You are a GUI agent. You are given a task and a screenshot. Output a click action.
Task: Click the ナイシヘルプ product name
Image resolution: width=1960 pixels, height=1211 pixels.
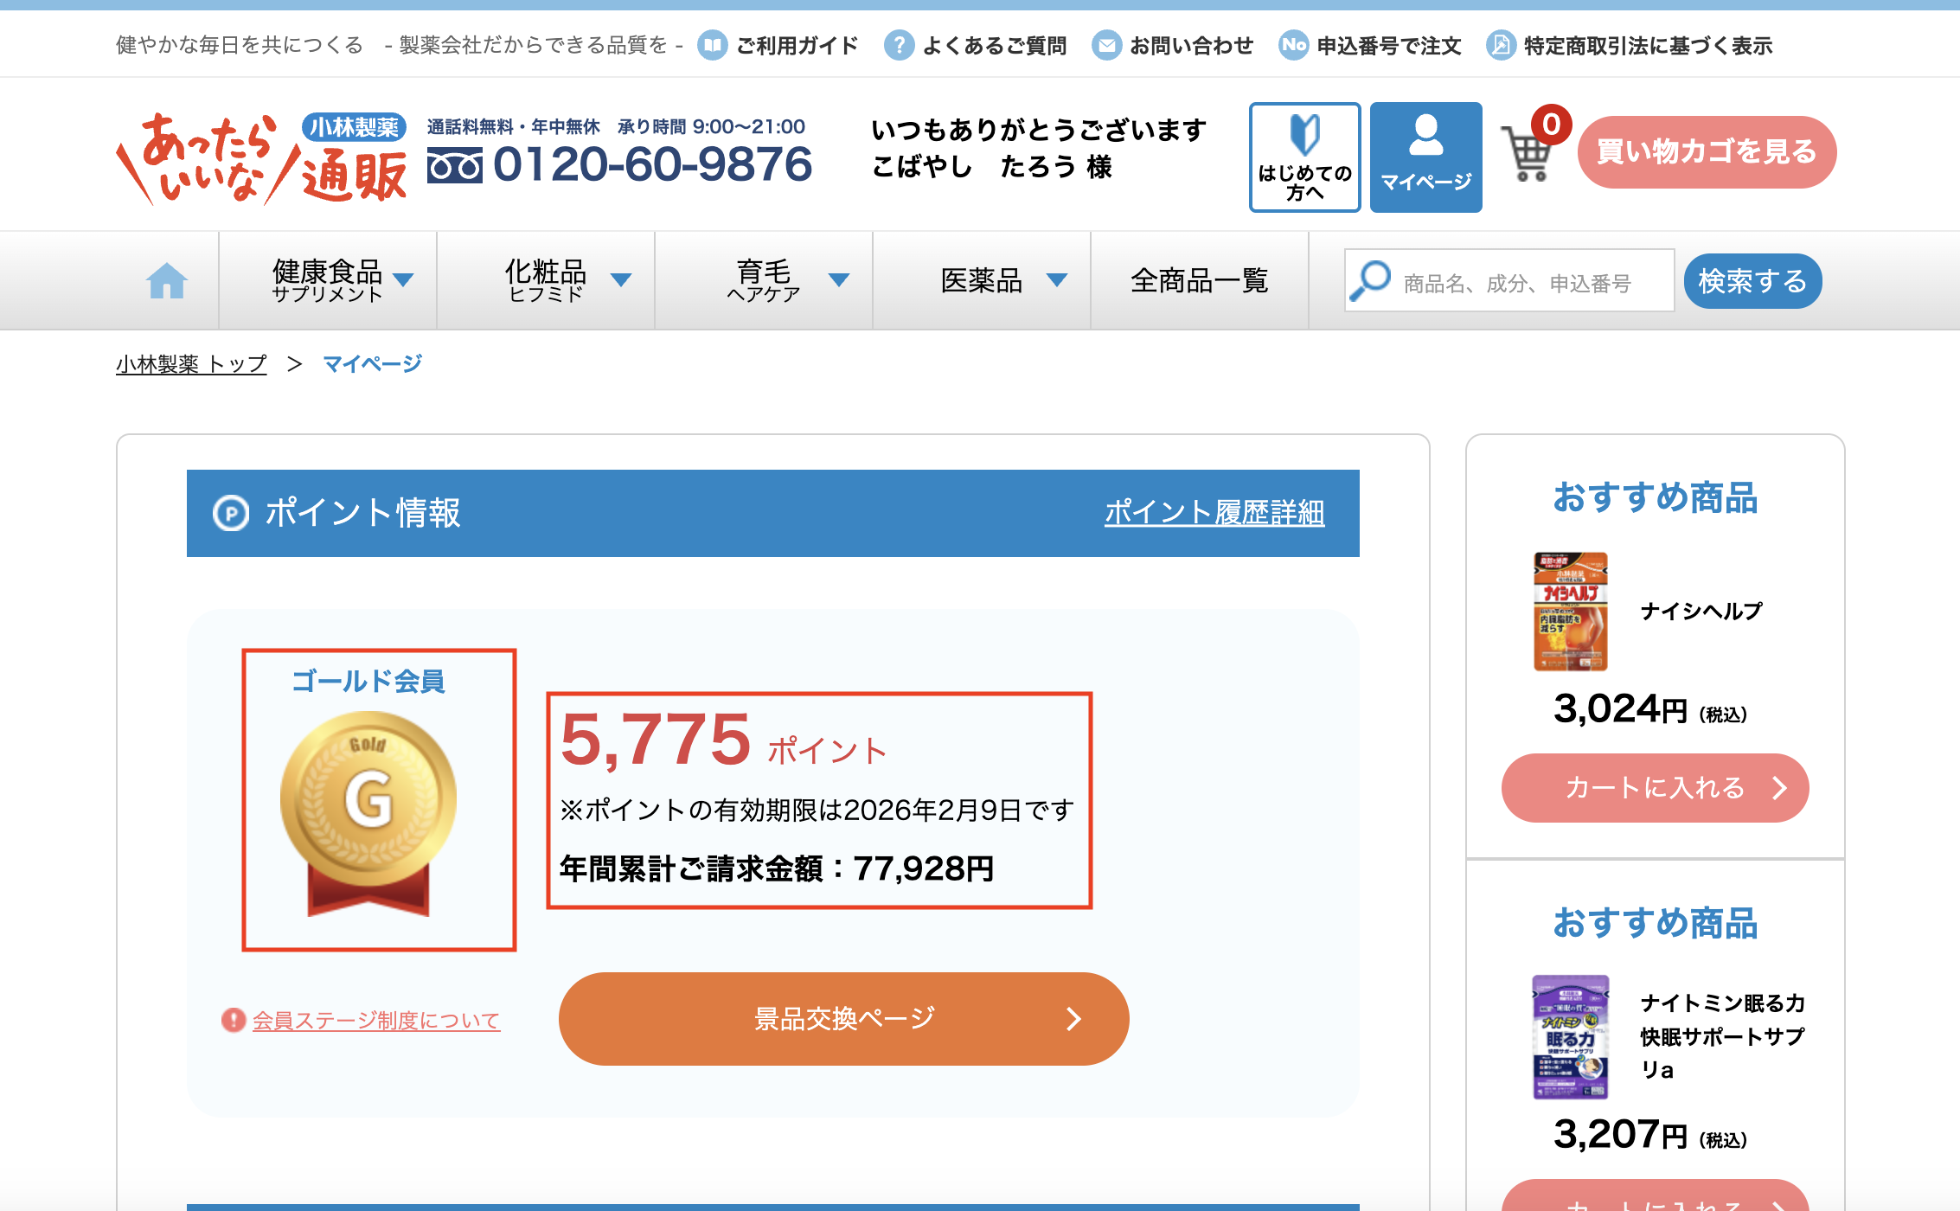(x=1701, y=612)
